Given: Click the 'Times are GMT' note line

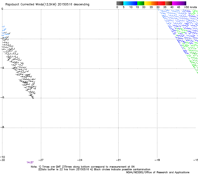Looking at the screenshot, I should (x=83, y=167).
